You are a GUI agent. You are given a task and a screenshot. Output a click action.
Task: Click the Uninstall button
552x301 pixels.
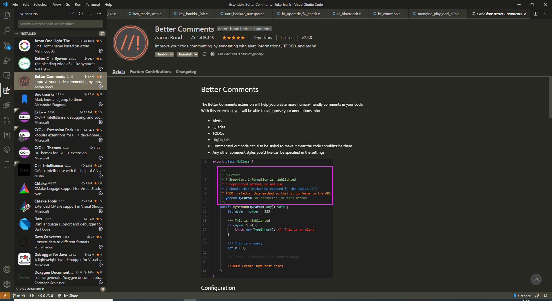(x=185, y=54)
